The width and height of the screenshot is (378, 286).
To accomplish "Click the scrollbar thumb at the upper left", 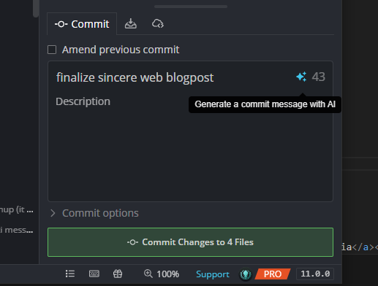I will pyautogui.click(x=36, y=9).
